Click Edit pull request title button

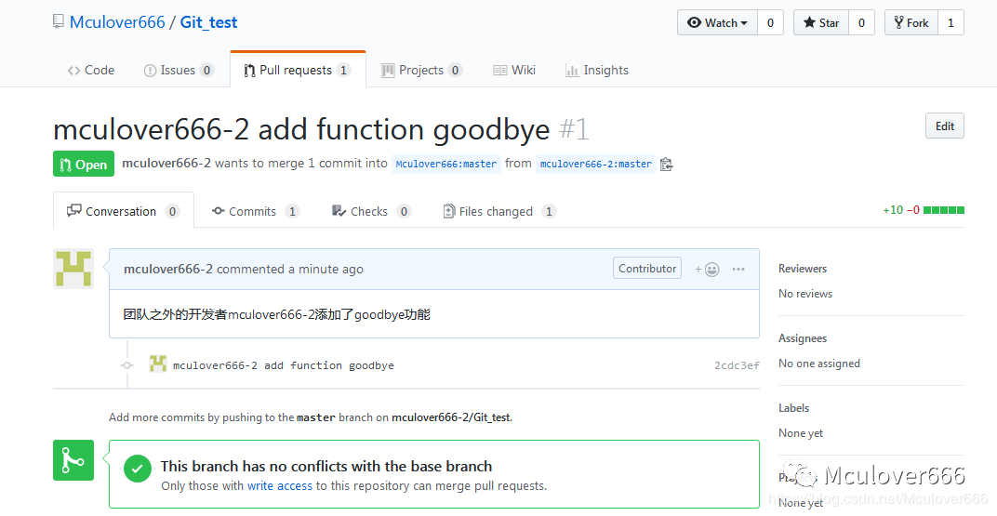[x=944, y=126]
